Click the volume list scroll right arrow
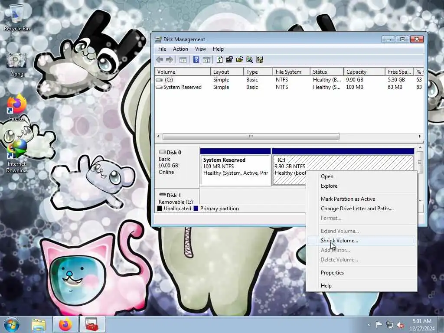444x333 pixels. click(420, 137)
